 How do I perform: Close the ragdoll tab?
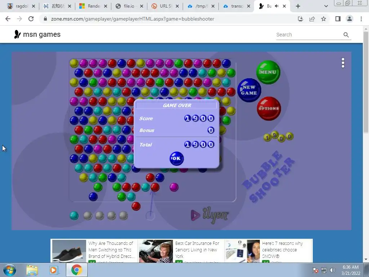[34, 6]
